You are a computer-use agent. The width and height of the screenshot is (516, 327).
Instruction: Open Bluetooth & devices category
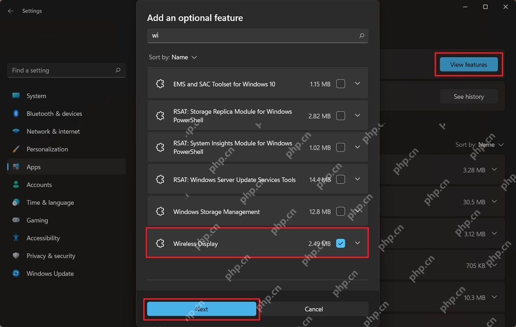[x=67, y=113]
